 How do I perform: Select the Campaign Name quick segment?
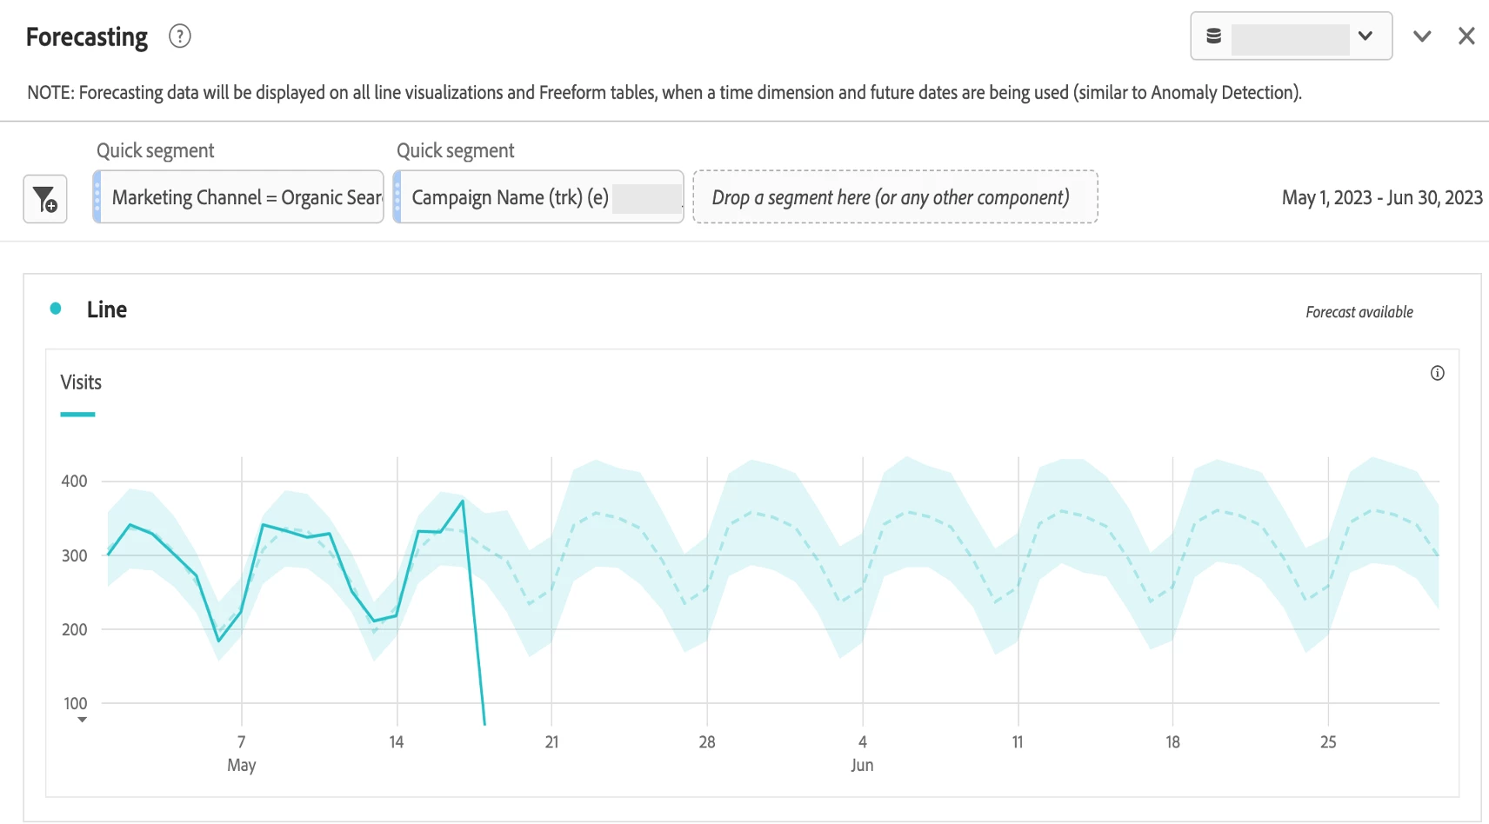click(538, 197)
